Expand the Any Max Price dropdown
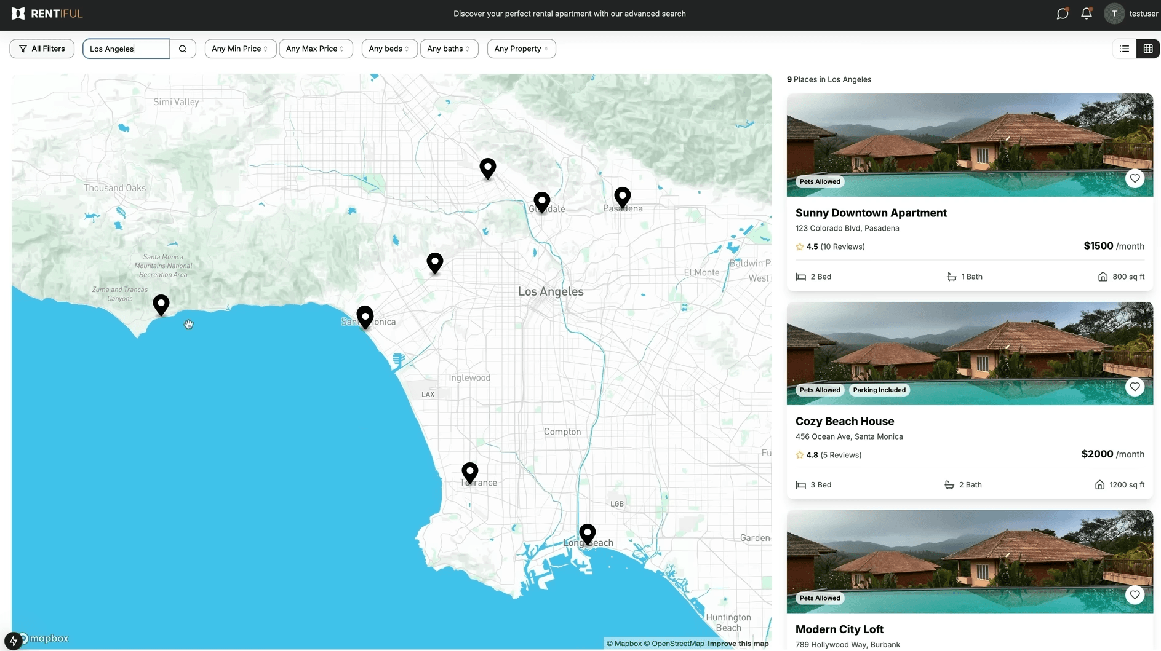Viewport: 1161px width, 651px height. (316, 49)
